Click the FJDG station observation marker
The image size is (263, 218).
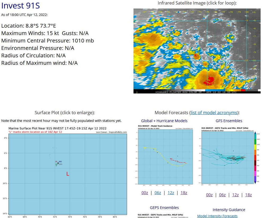click(x=58, y=163)
